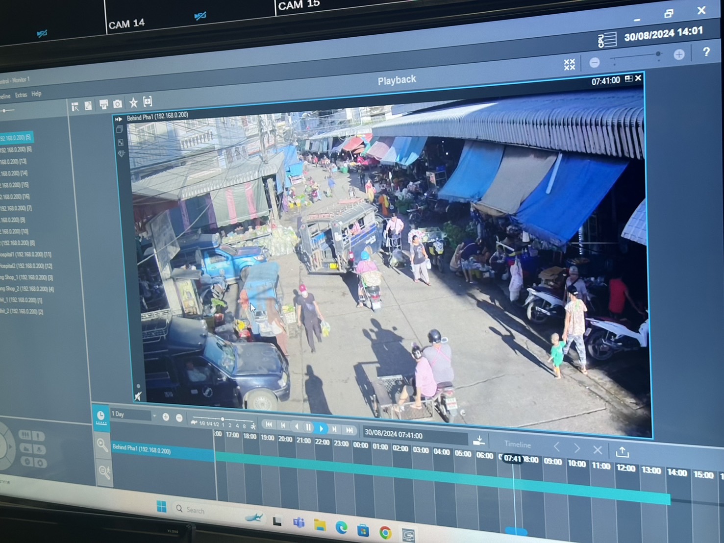Play the recording forward
This screenshot has width=724, height=543.
321,428
